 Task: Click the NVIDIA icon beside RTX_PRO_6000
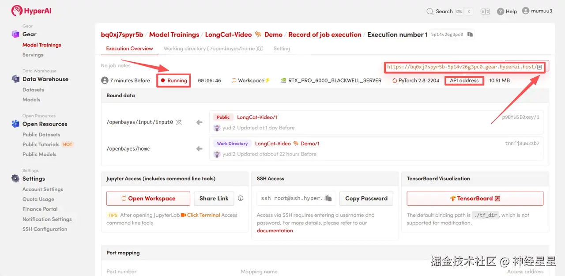click(x=283, y=80)
